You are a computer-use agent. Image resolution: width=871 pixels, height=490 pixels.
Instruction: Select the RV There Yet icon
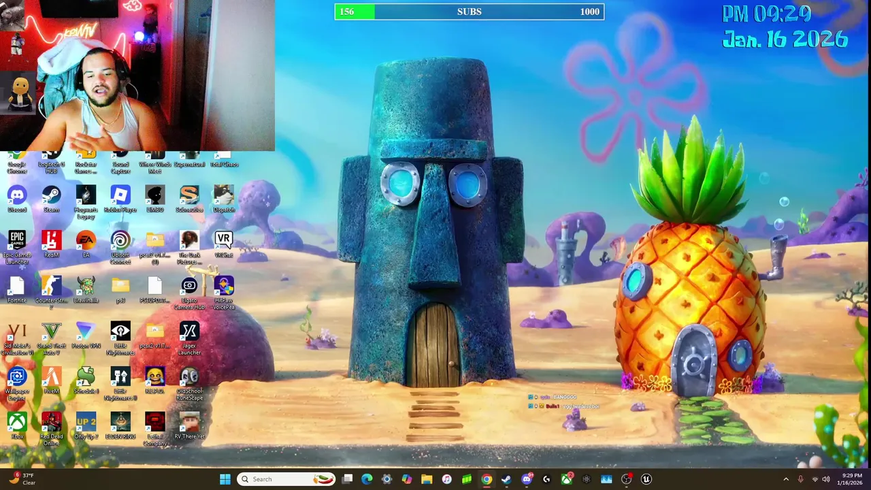click(189, 425)
